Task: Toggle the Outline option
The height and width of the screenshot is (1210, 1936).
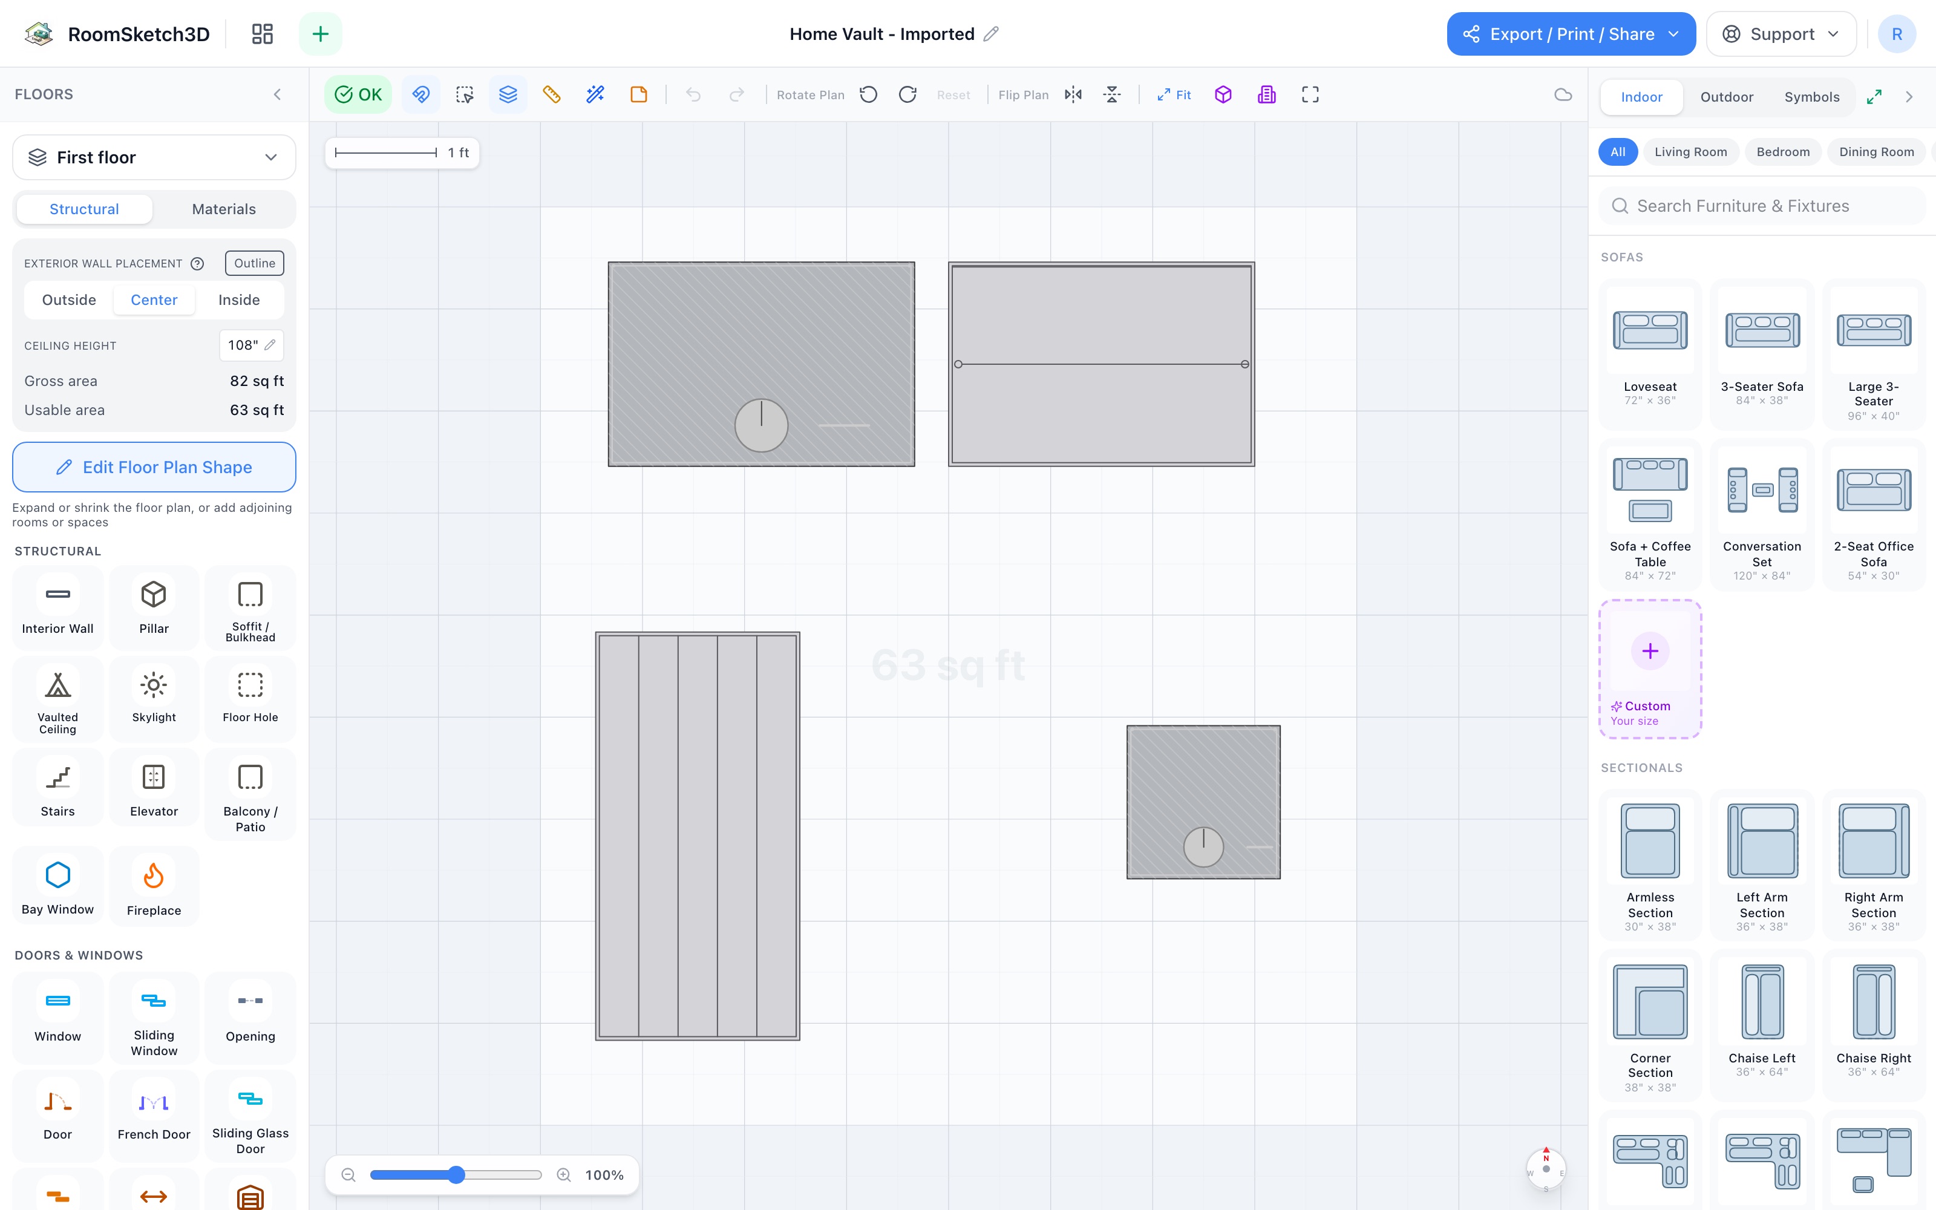Action: point(254,263)
